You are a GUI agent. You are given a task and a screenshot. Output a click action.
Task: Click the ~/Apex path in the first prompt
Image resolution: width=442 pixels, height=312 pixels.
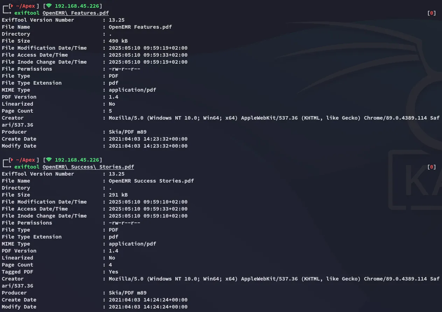tap(26, 6)
